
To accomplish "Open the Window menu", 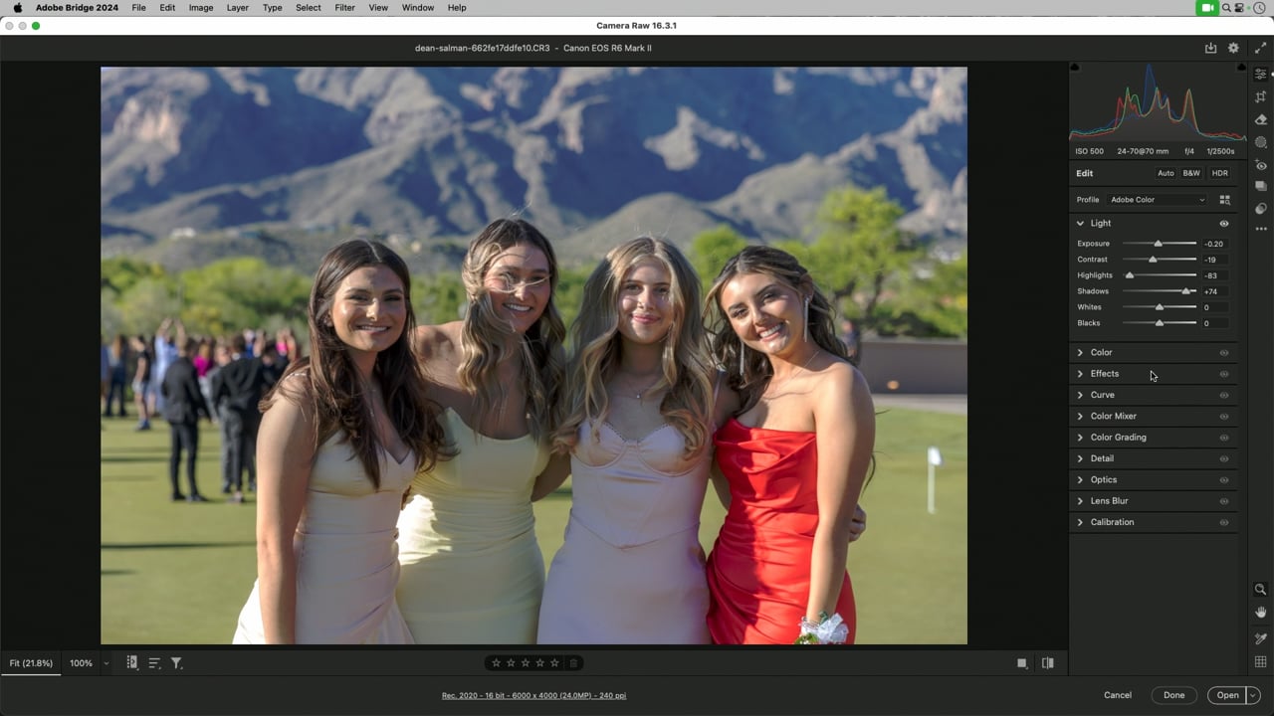I will (418, 8).
